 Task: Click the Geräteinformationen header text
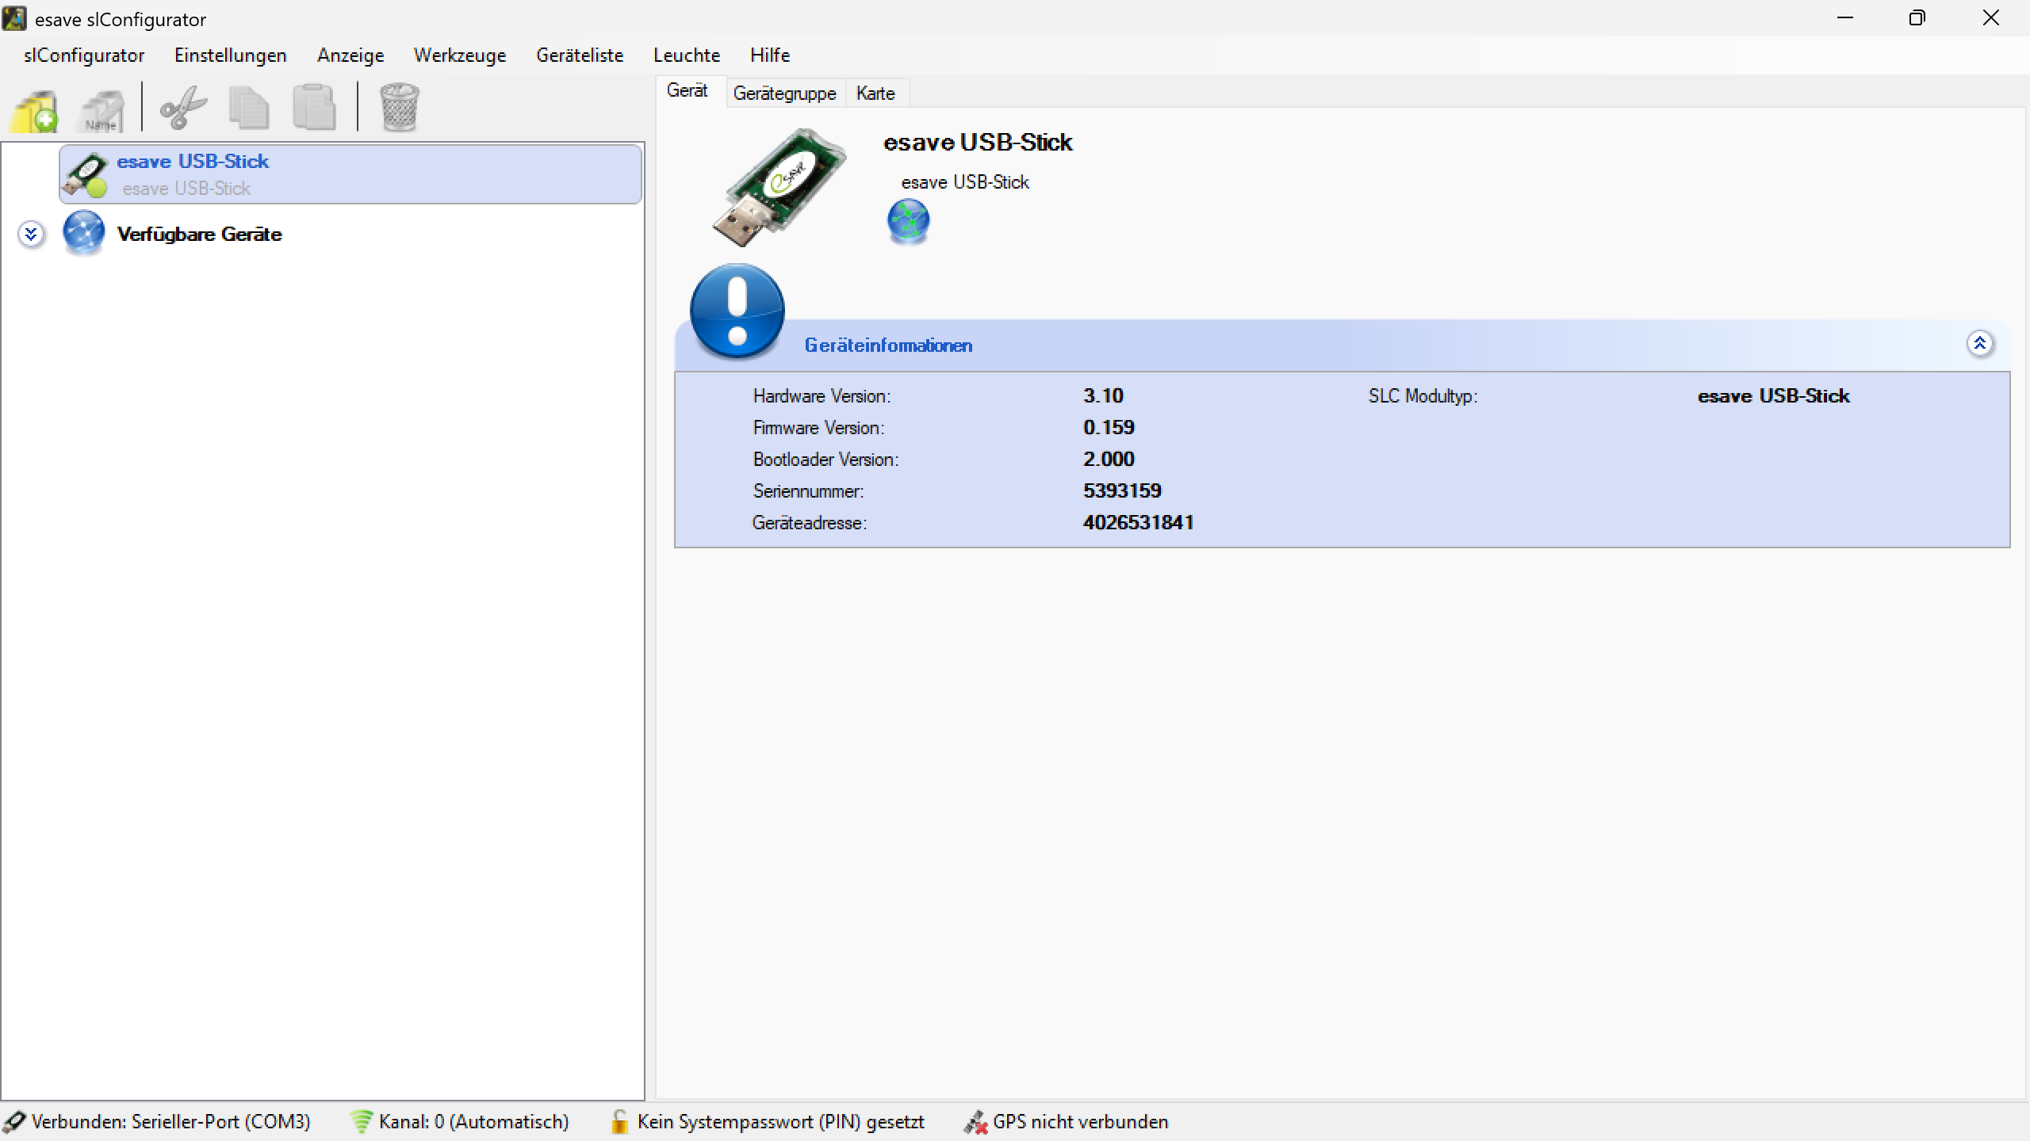[888, 345]
